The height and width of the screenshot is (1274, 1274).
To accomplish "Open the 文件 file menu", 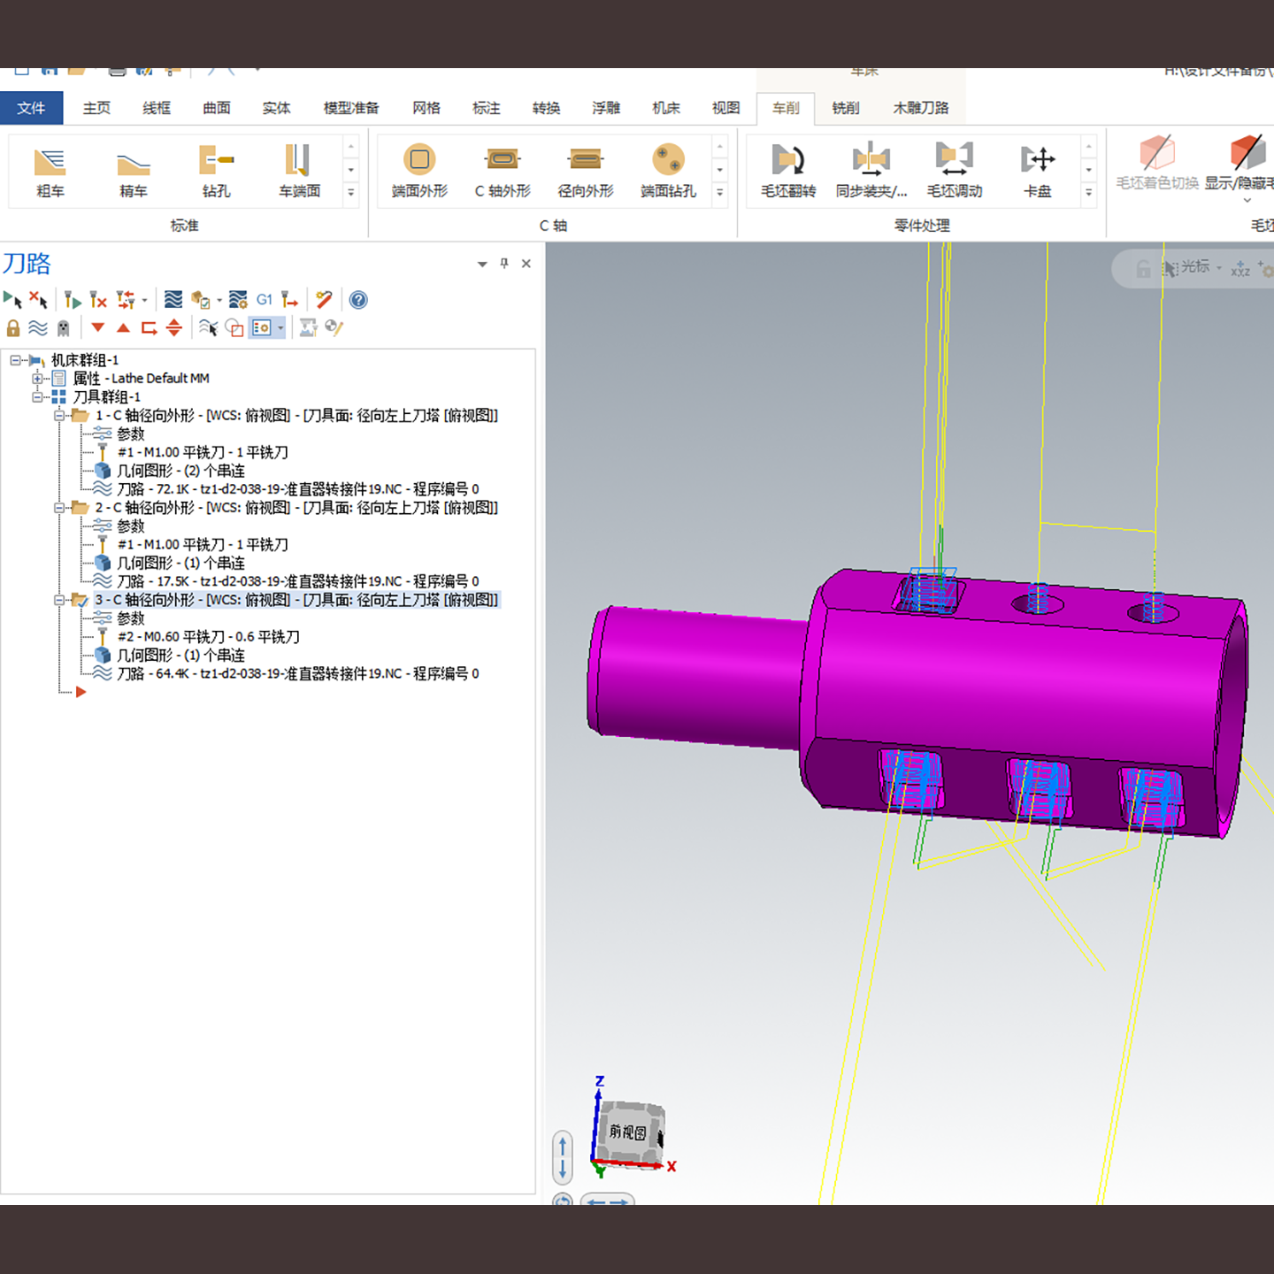I will click(x=31, y=108).
